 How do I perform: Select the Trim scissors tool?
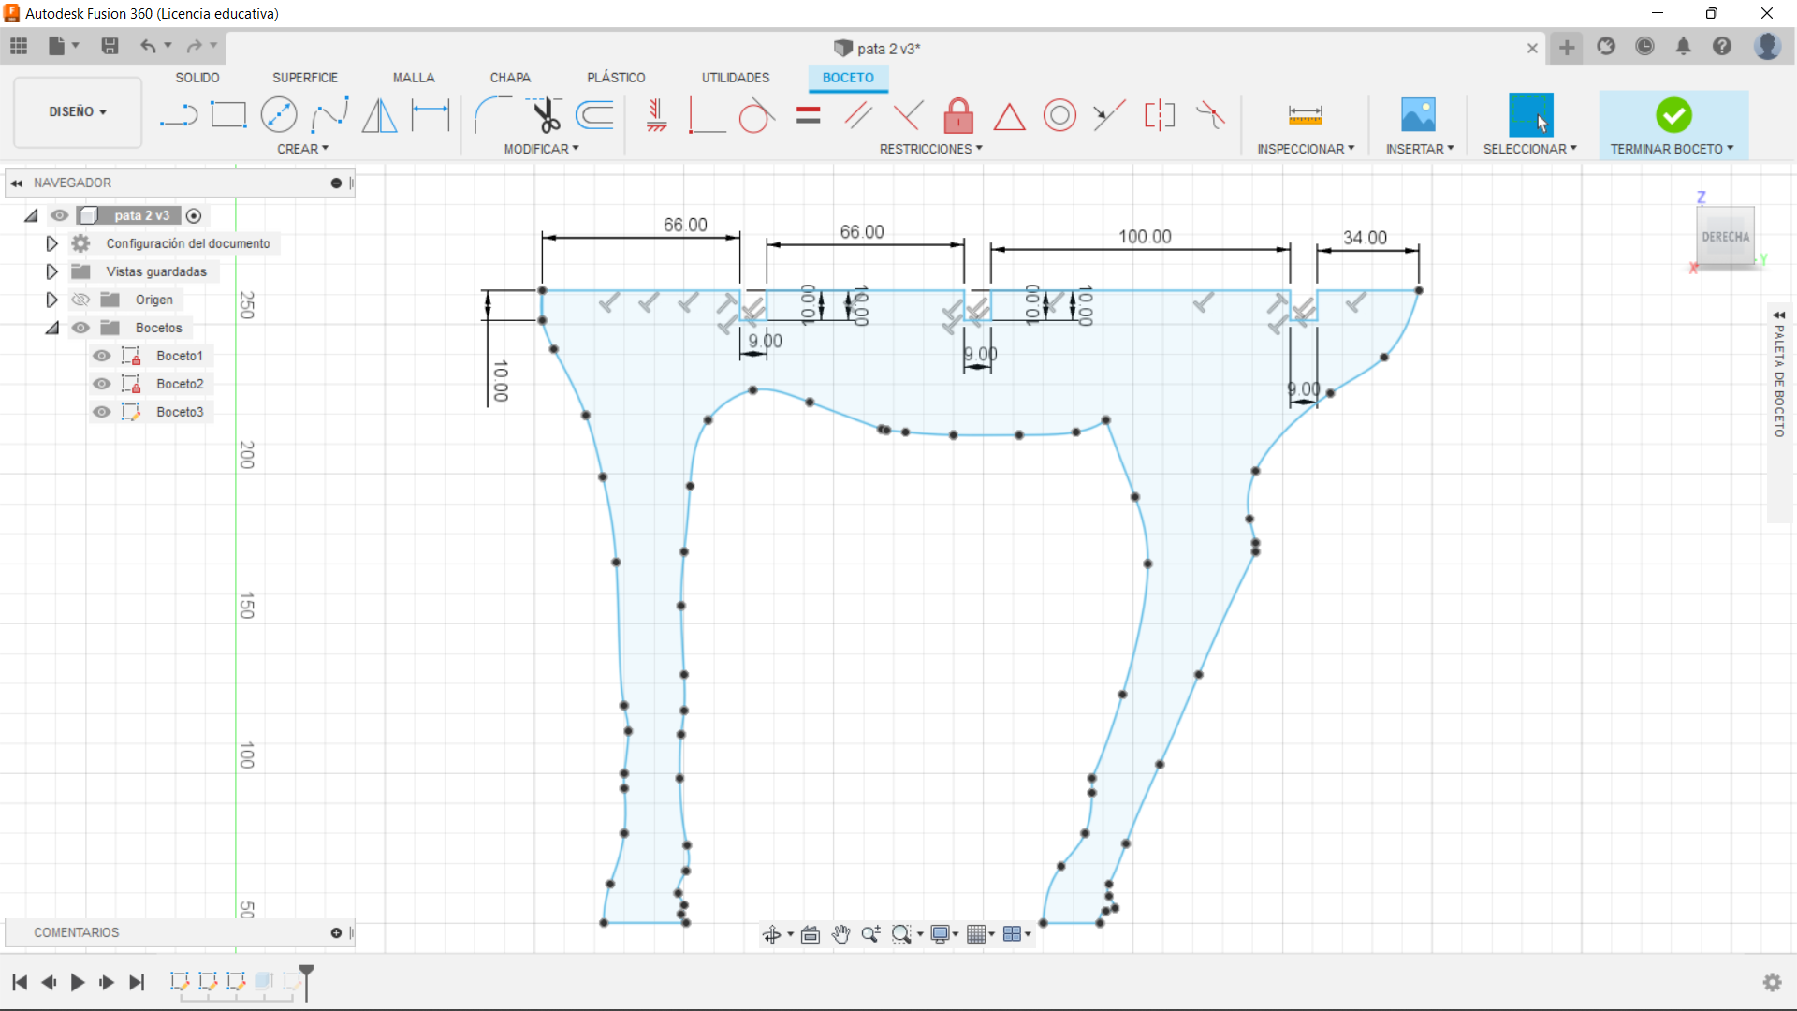545,115
